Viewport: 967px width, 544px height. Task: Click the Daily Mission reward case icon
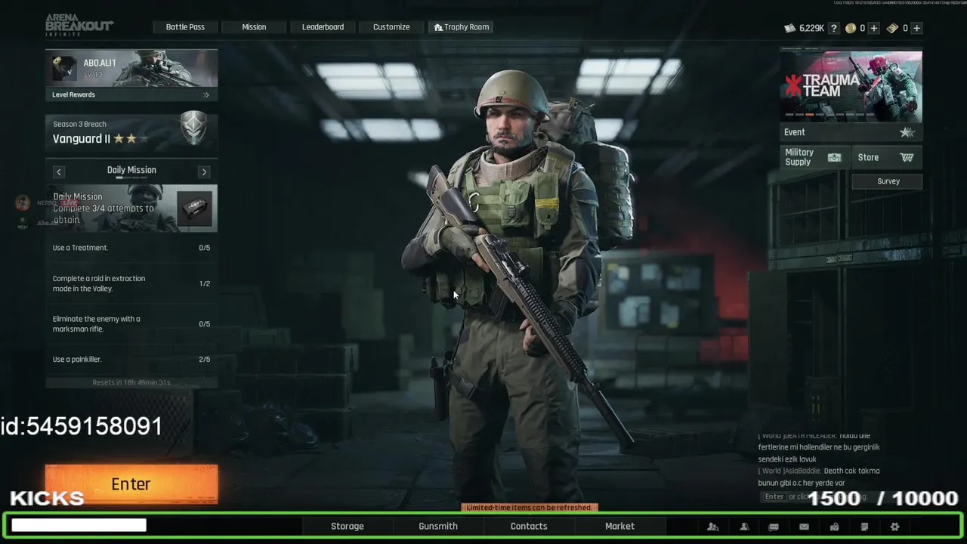(195, 207)
